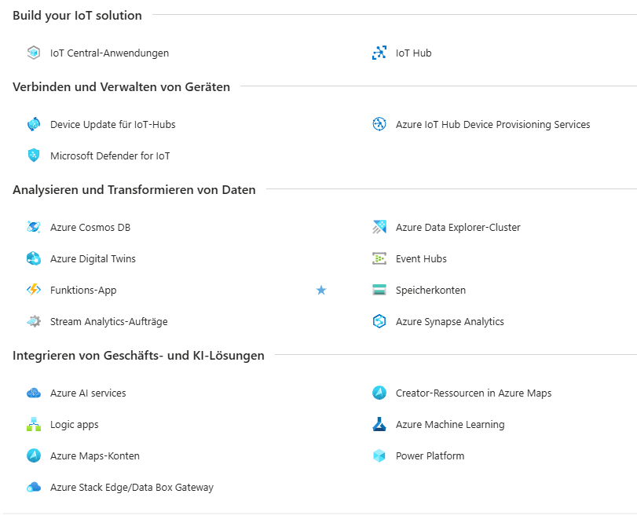Click the Microsoft Defender for IoT shield icon
Image resolution: width=637 pixels, height=523 pixels.
[33, 155]
